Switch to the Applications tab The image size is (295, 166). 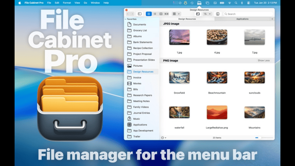242,19
